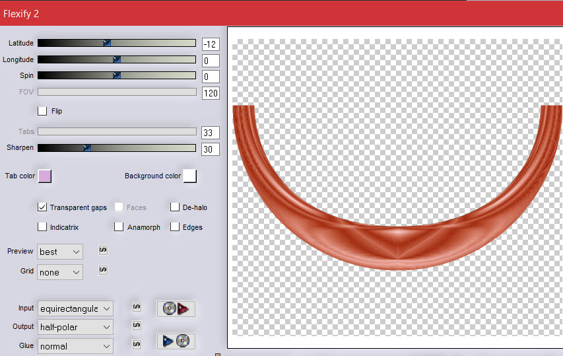Viewport: 563px width, 356px height.
Task: Click the Latitude value field
Action: pos(211,44)
